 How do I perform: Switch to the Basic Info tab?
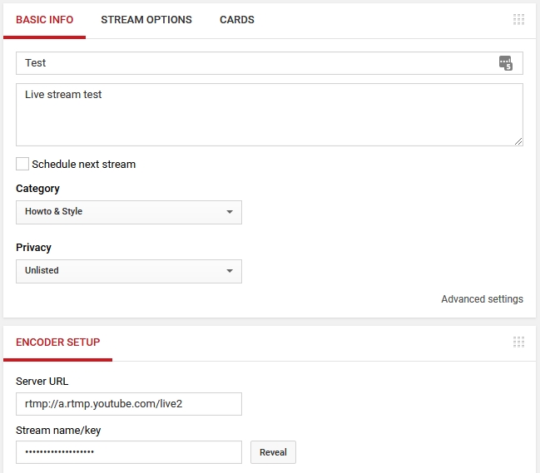click(44, 20)
